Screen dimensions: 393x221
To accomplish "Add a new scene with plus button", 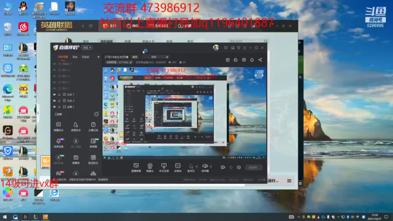I will 98,57.
